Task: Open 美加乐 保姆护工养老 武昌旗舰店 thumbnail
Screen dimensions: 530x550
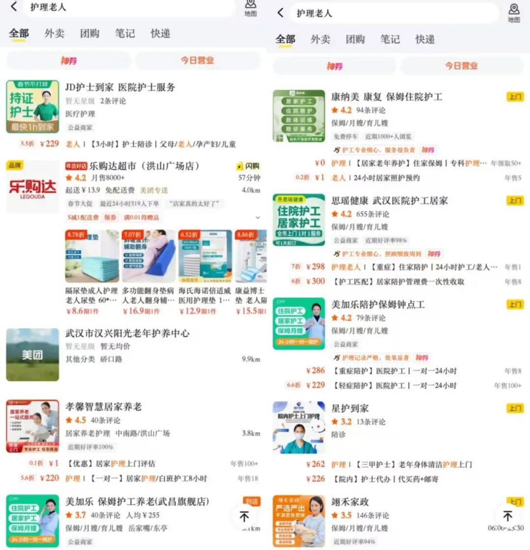Action: tap(32, 521)
